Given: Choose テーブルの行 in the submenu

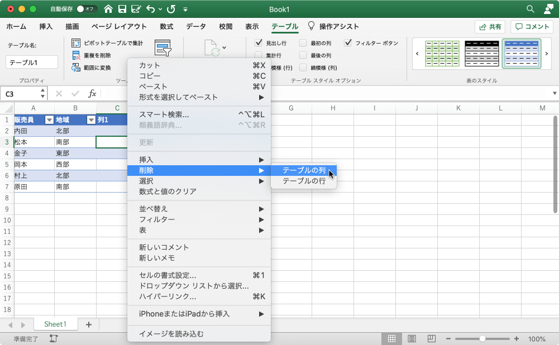Looking at the screenshot, I should (304, 181).
